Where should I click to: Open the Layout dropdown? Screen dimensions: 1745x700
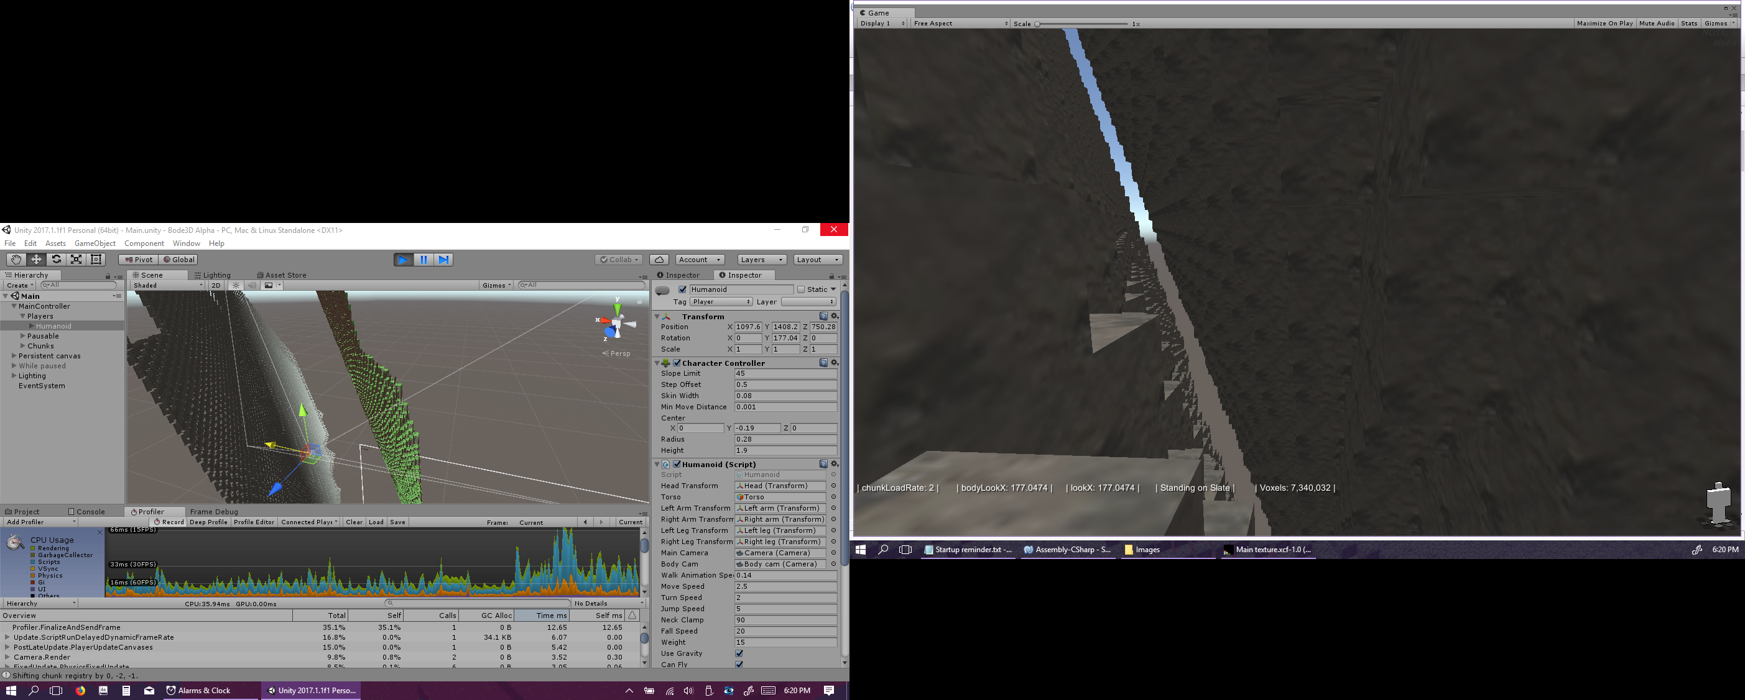[x=818, y=260]
